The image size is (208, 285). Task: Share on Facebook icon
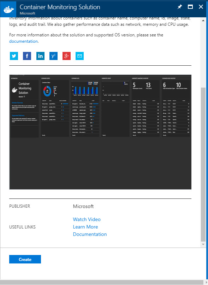point(27,56)
